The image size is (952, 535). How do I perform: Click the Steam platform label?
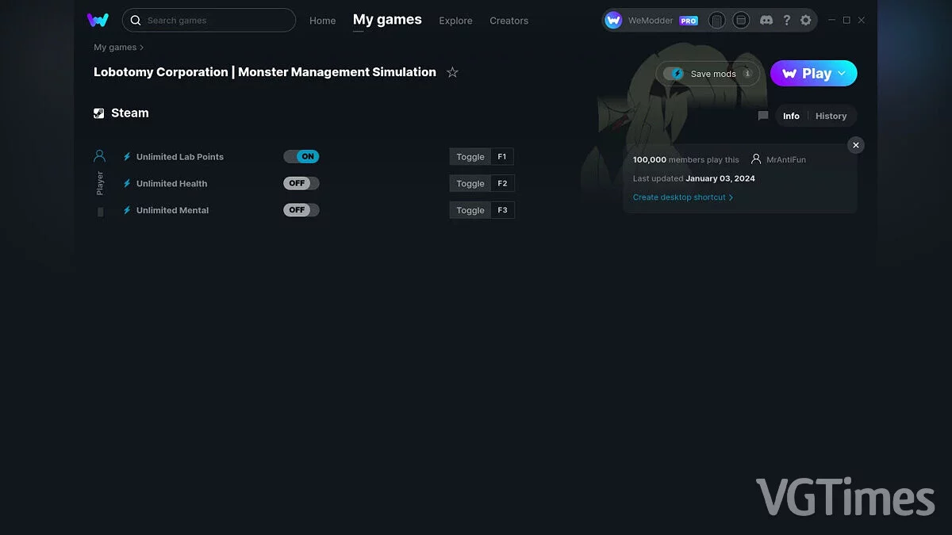click(130, 113)
